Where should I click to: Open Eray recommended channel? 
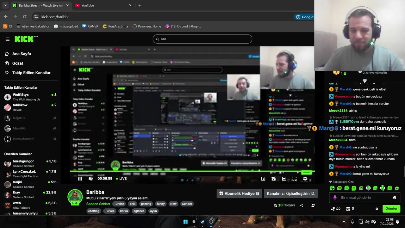click(x=30, y=194)
